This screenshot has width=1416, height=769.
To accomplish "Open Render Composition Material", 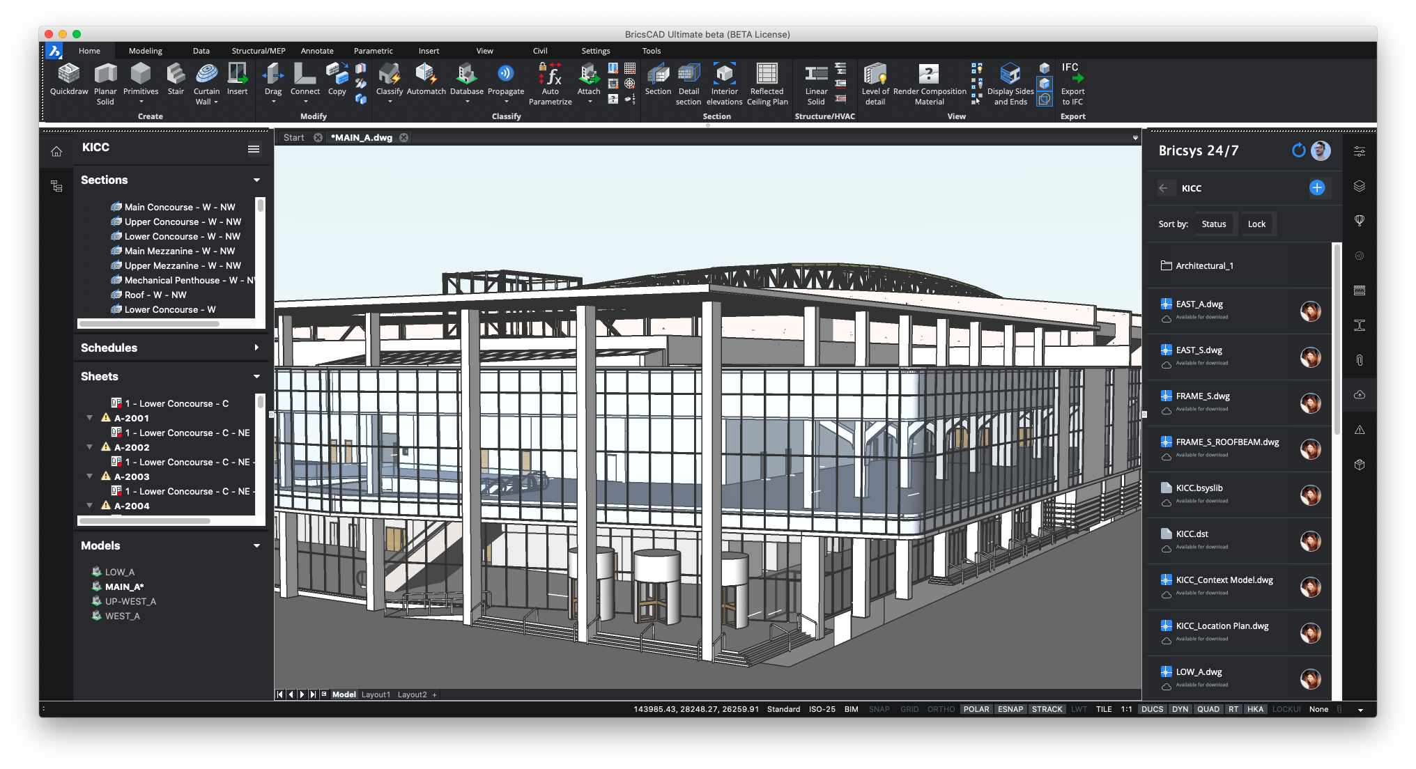I will [930, 84].
